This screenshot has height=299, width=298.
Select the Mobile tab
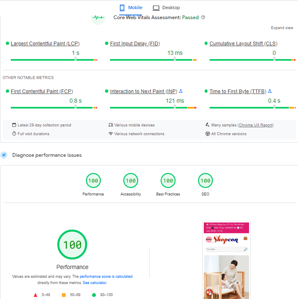click(131, 7)
